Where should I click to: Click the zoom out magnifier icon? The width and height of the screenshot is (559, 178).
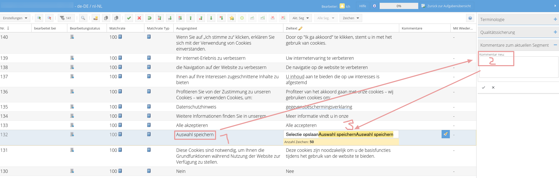49,18
